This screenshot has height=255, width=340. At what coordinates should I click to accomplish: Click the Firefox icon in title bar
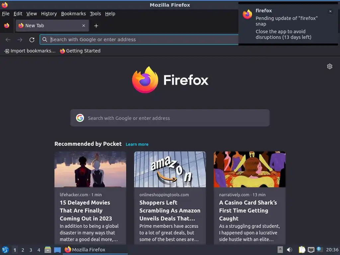pos(5,5)
